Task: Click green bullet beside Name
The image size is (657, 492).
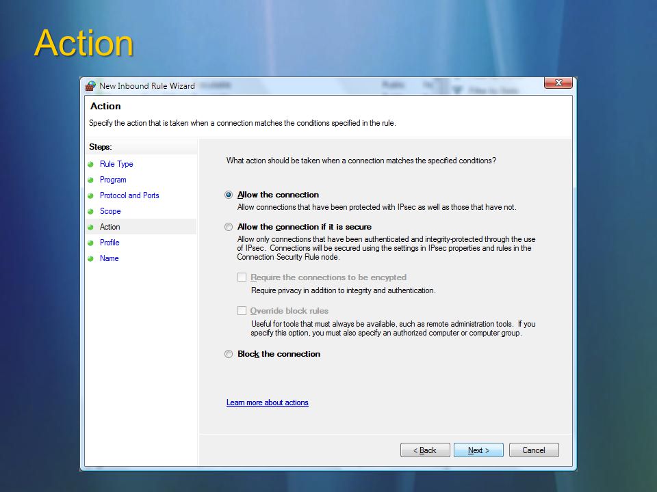Action: 90,259
